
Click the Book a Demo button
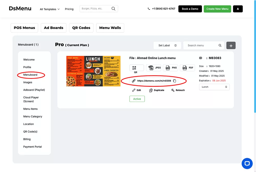pos(190,9)
